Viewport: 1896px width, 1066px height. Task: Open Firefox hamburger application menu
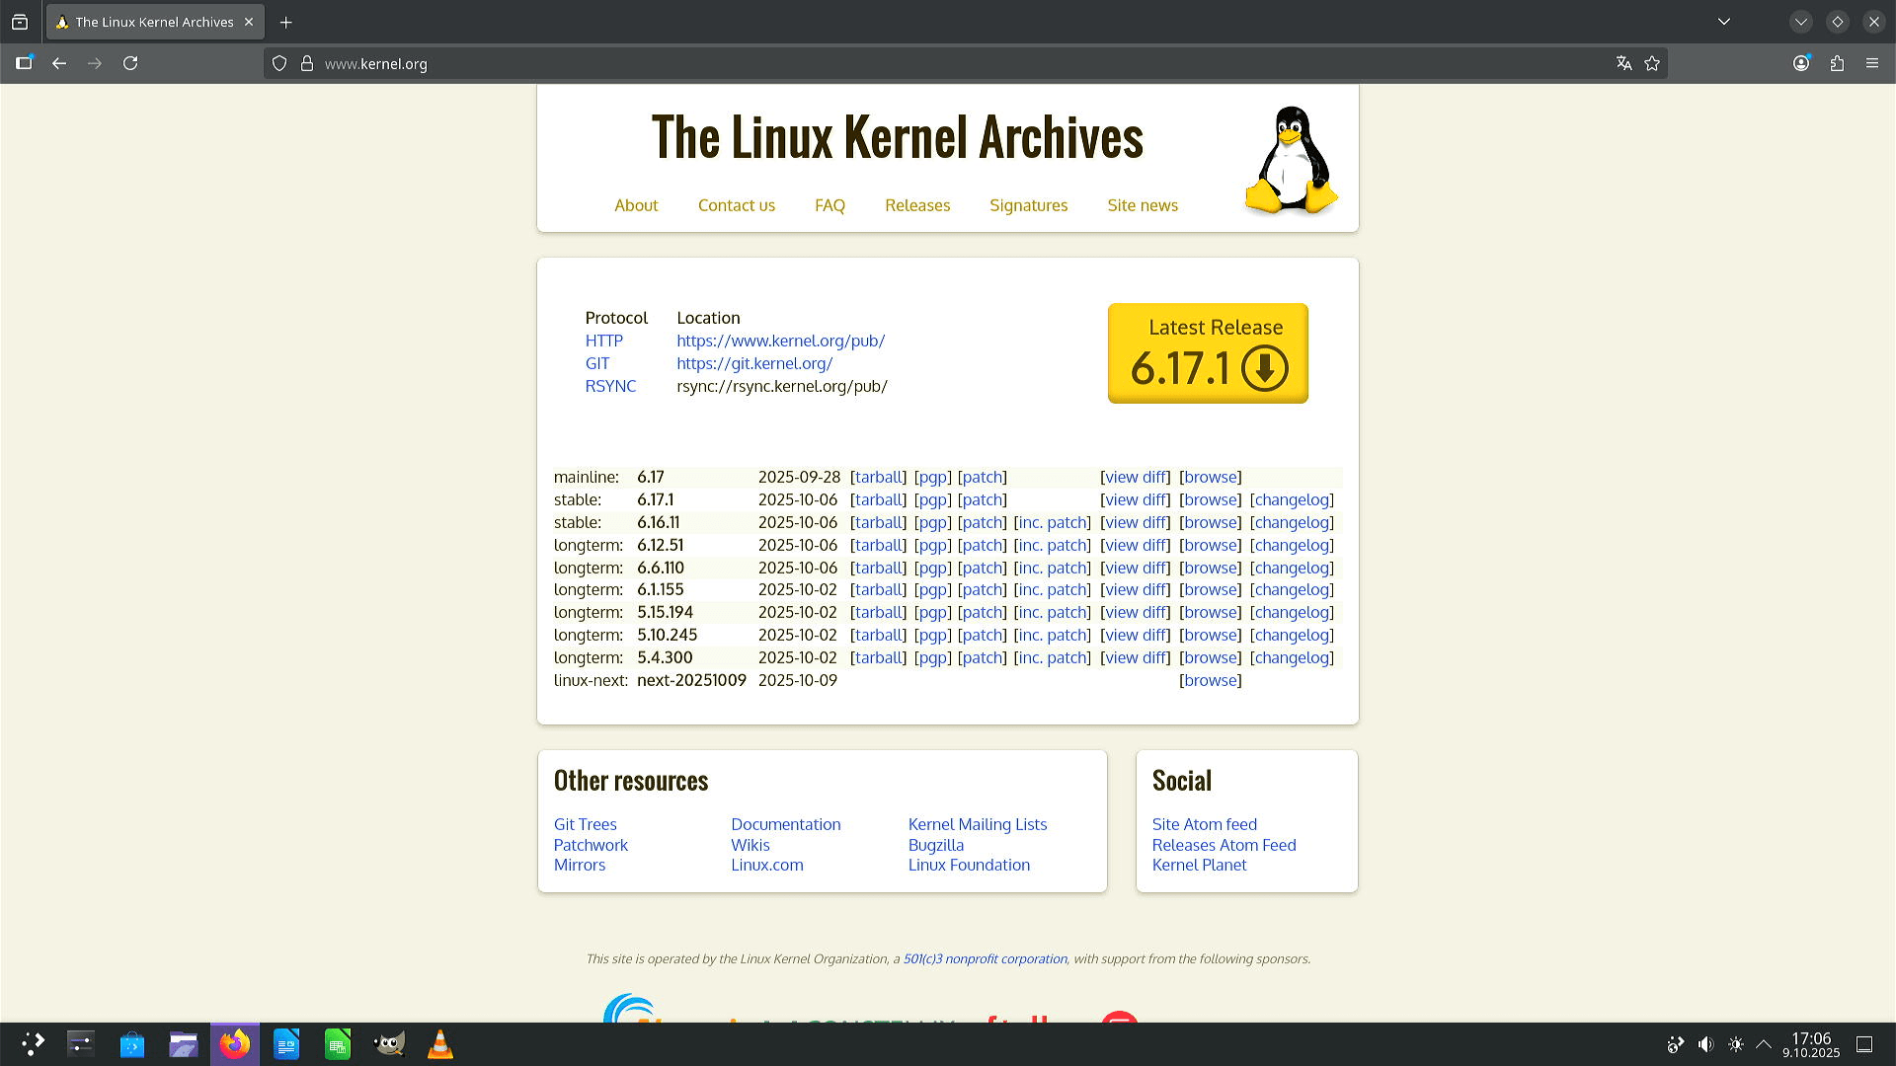[1872, 63]
